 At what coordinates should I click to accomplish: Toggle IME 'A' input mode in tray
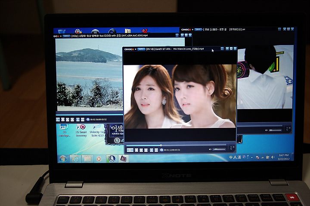(235, 158)
